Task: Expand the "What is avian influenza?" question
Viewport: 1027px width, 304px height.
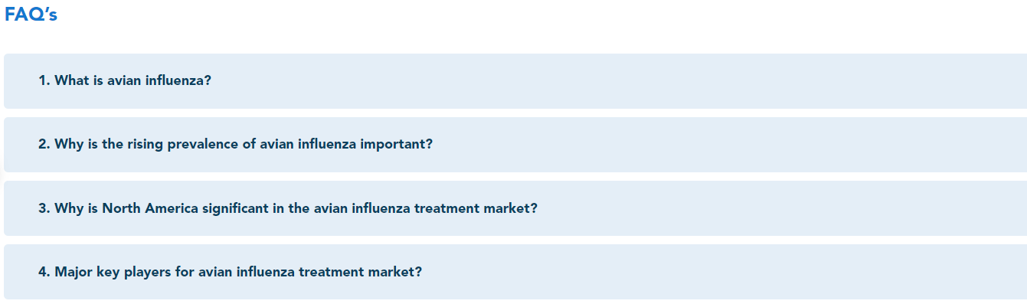Action: [x=515, y=80]
